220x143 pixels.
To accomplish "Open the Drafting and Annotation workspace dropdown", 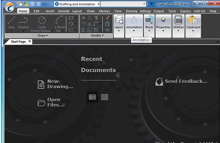I will [77, 4].
